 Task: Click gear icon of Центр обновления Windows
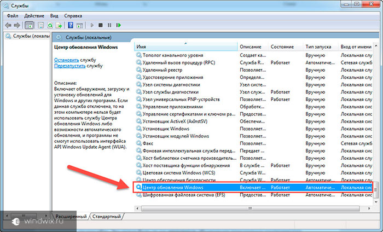tap(139, 187)
